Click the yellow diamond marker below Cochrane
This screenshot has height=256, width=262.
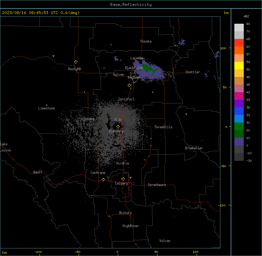104,179
